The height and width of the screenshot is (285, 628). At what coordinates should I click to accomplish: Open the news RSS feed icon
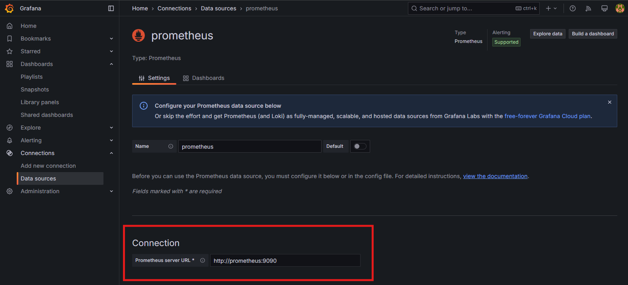pos(588,8)
